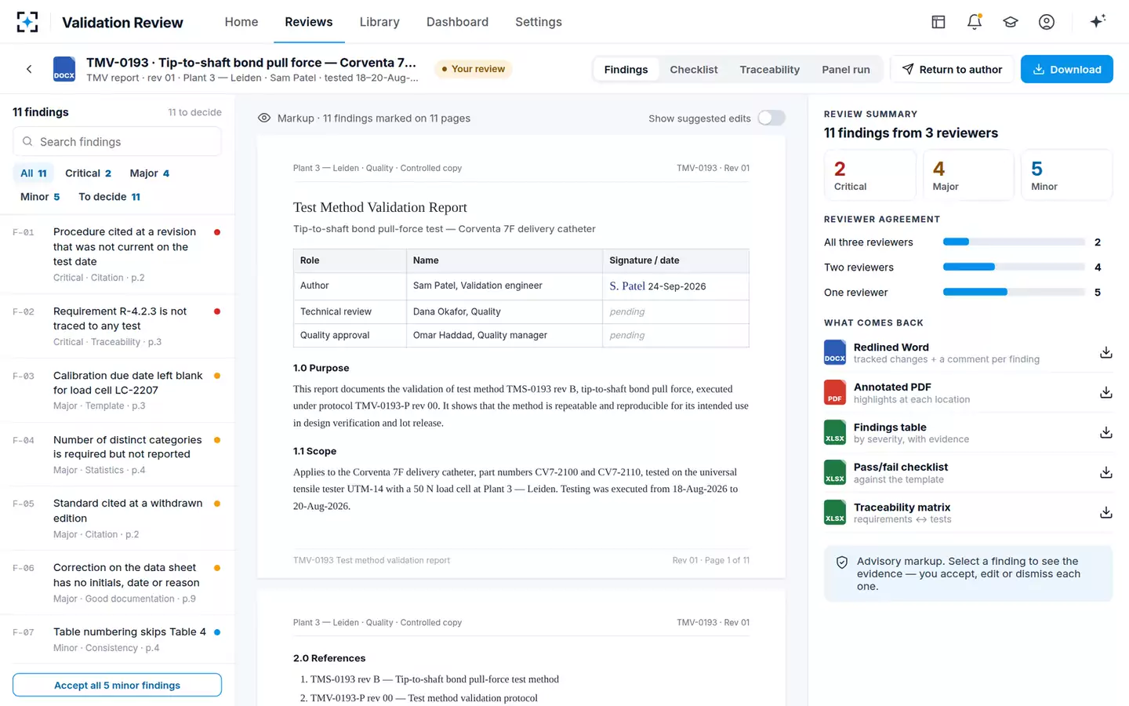The height and width of the screenshot is (706, 1129).
Task: Open the Dashboard menu item
Action: click(x=457, y=22)
